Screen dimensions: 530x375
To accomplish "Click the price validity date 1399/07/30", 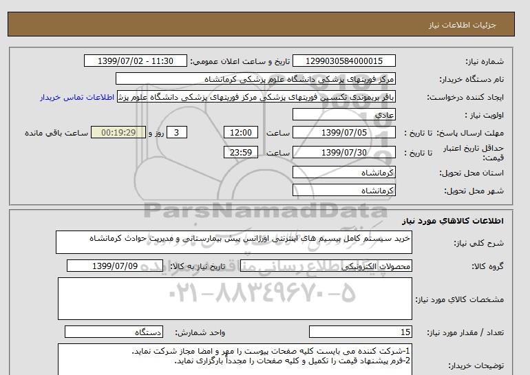I will click(343, 152).
